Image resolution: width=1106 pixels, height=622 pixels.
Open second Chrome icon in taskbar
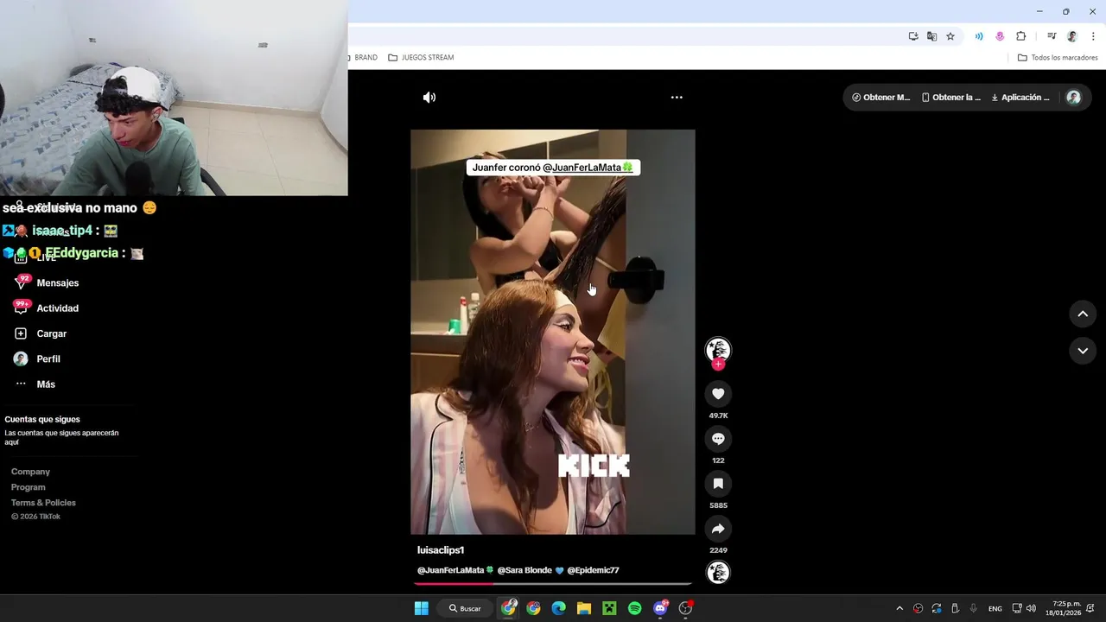point(533,608)
